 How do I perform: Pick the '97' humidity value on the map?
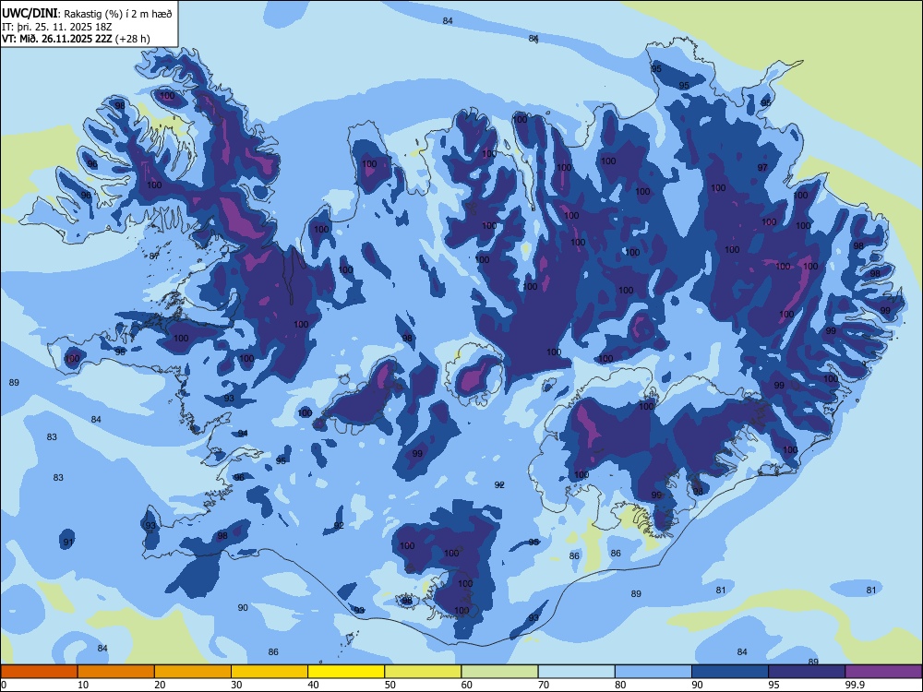(762, 168)
